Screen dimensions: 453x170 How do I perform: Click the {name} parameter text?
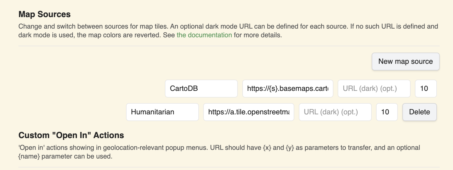pos(29,156)
